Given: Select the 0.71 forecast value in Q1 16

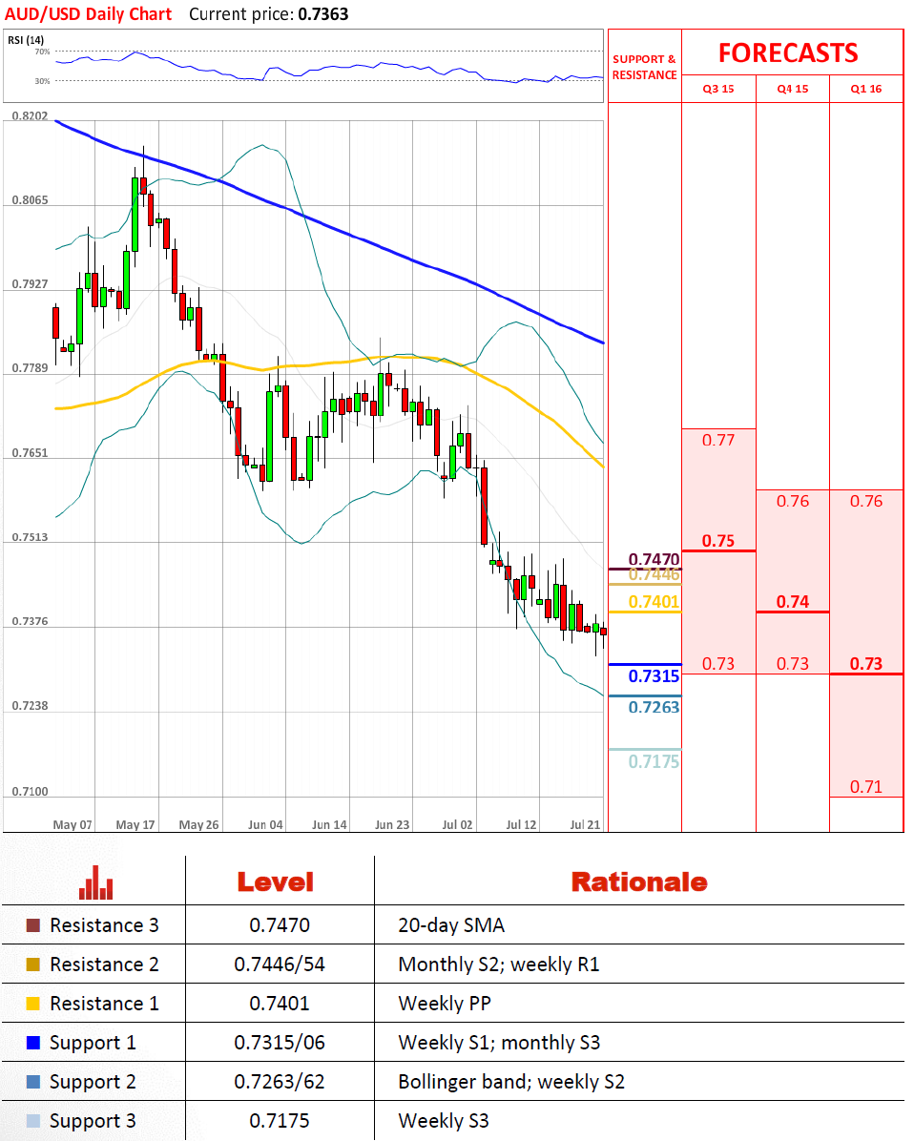Looking at the screenshot, I should point(866,787).
